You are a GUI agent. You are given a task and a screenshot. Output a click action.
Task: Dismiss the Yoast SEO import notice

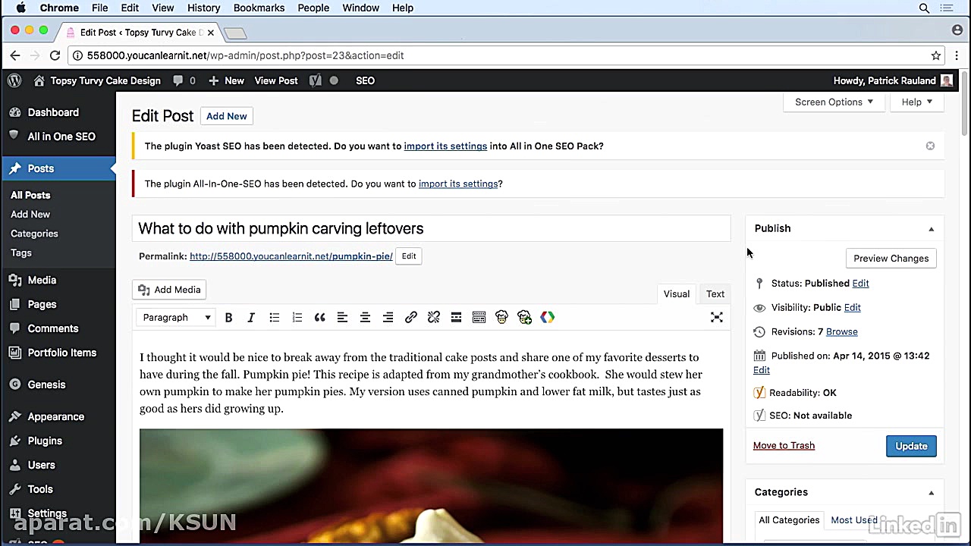click(930, 146)
